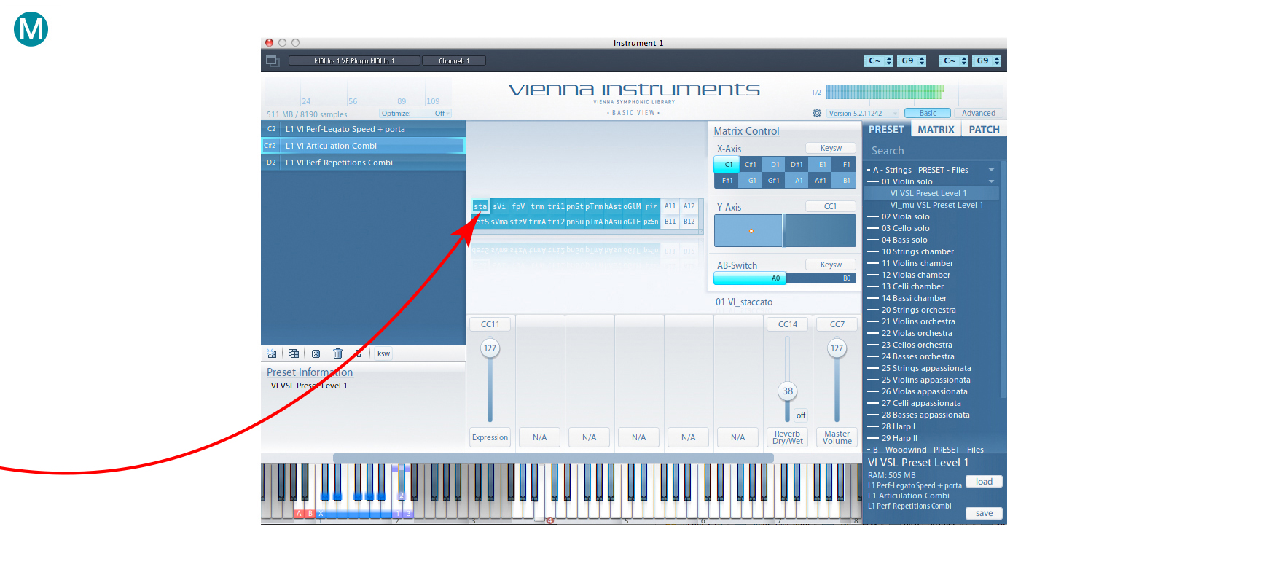Viewport: 1268px width, 583px height.
Task: Click the trash can delete icon
Action: tap(337, 353)
